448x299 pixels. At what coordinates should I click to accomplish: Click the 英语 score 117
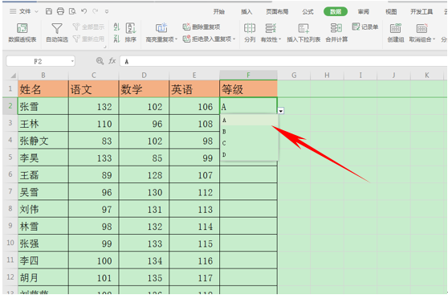click(x=194, y=277)
